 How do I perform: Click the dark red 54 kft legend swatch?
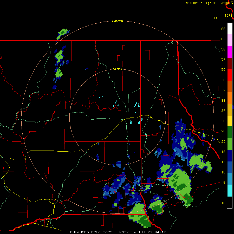coord(230,63)
